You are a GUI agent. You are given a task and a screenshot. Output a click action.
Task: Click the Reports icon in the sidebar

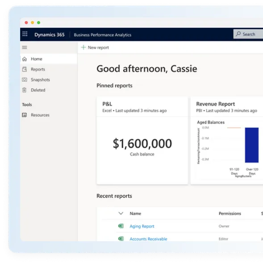pos(25,69)
